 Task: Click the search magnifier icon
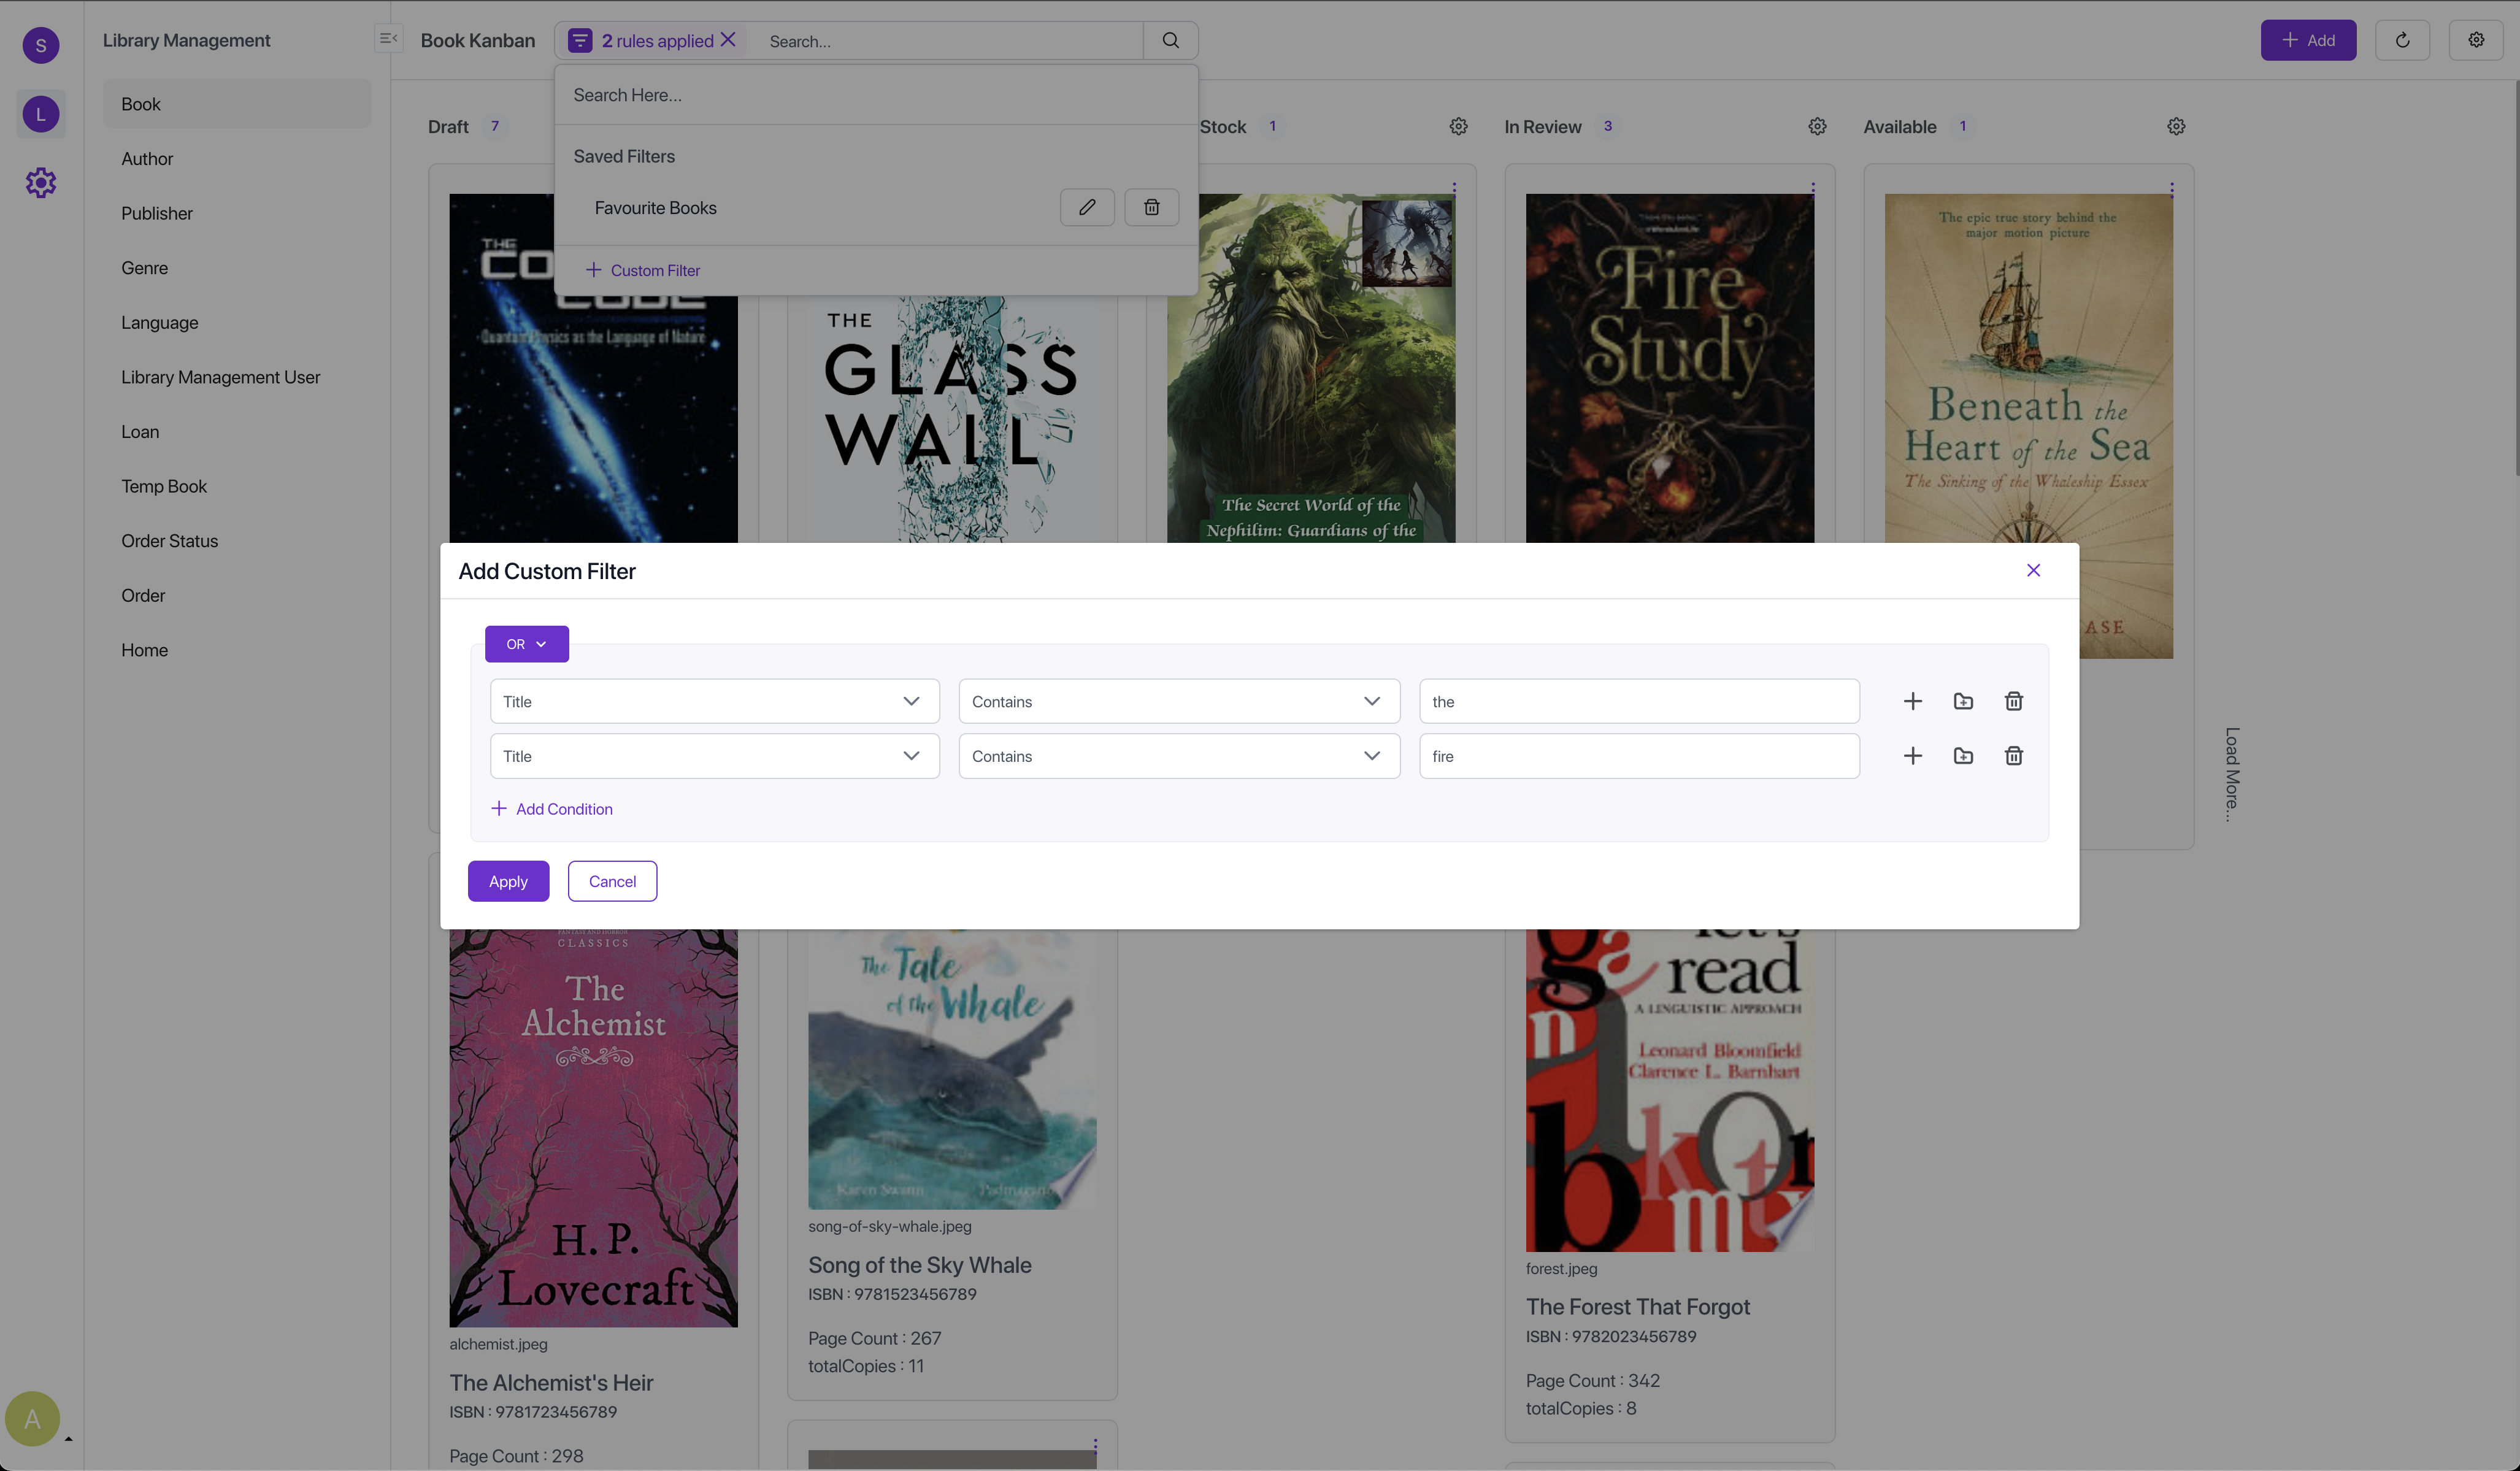click(x=1170, y=41)
